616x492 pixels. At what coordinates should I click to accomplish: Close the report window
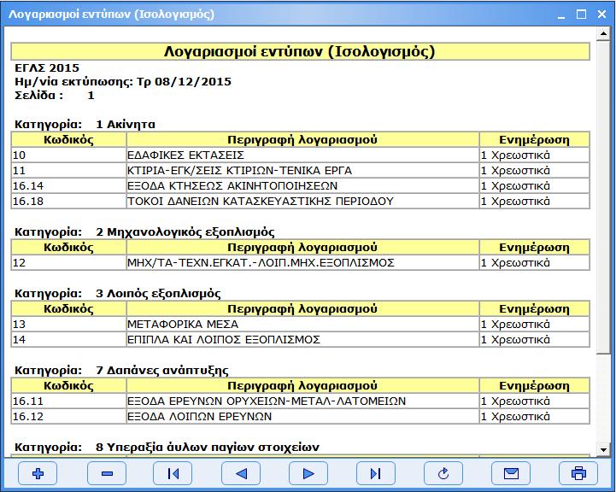601,15
